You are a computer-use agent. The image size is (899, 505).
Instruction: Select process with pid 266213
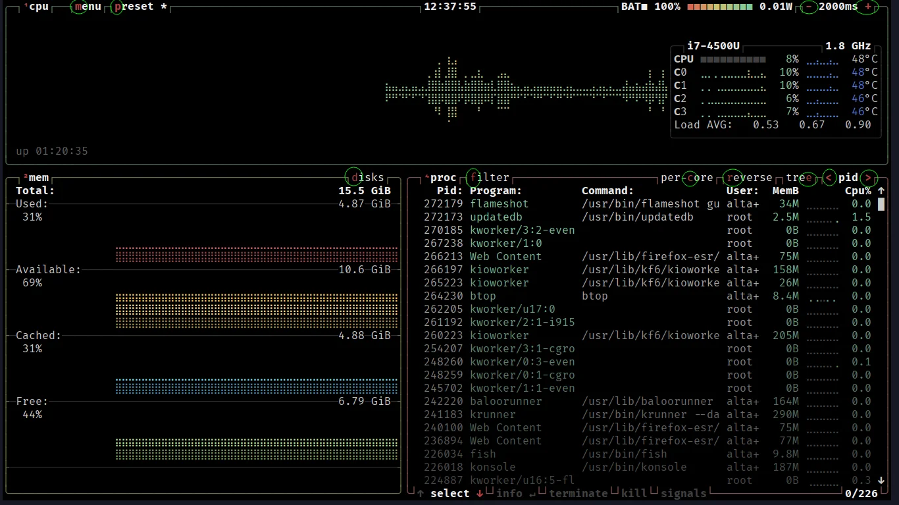click(x=648, y=257)
